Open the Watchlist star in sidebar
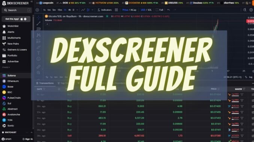254x142 pixels. pos(4,26)
